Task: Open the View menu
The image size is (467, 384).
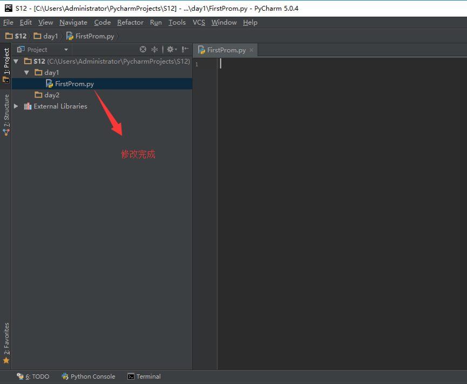Action: click(x=45, y=22)
